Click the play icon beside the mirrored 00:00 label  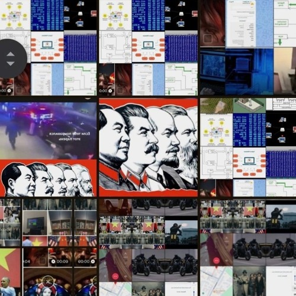click(92, 261)
